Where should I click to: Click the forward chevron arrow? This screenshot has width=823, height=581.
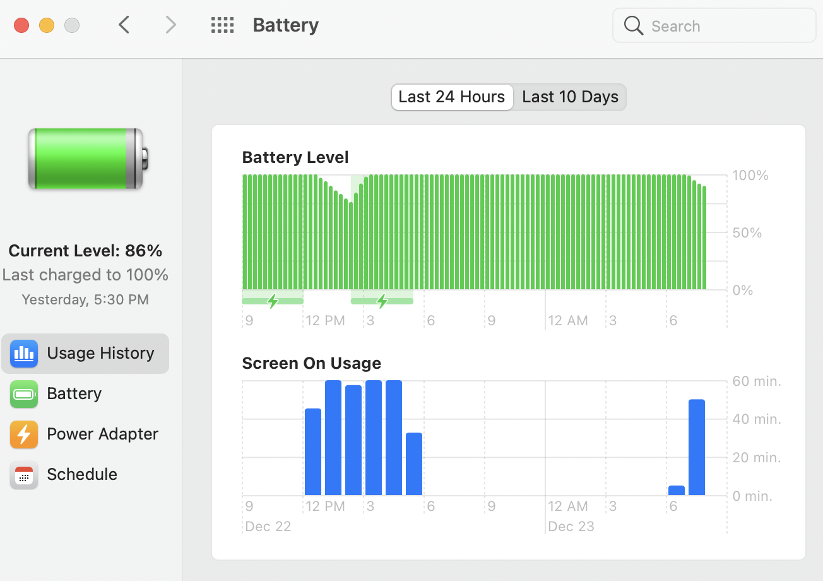tap(170, 25)
